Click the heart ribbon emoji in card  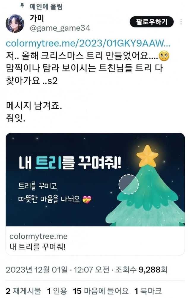coord(87,199)
